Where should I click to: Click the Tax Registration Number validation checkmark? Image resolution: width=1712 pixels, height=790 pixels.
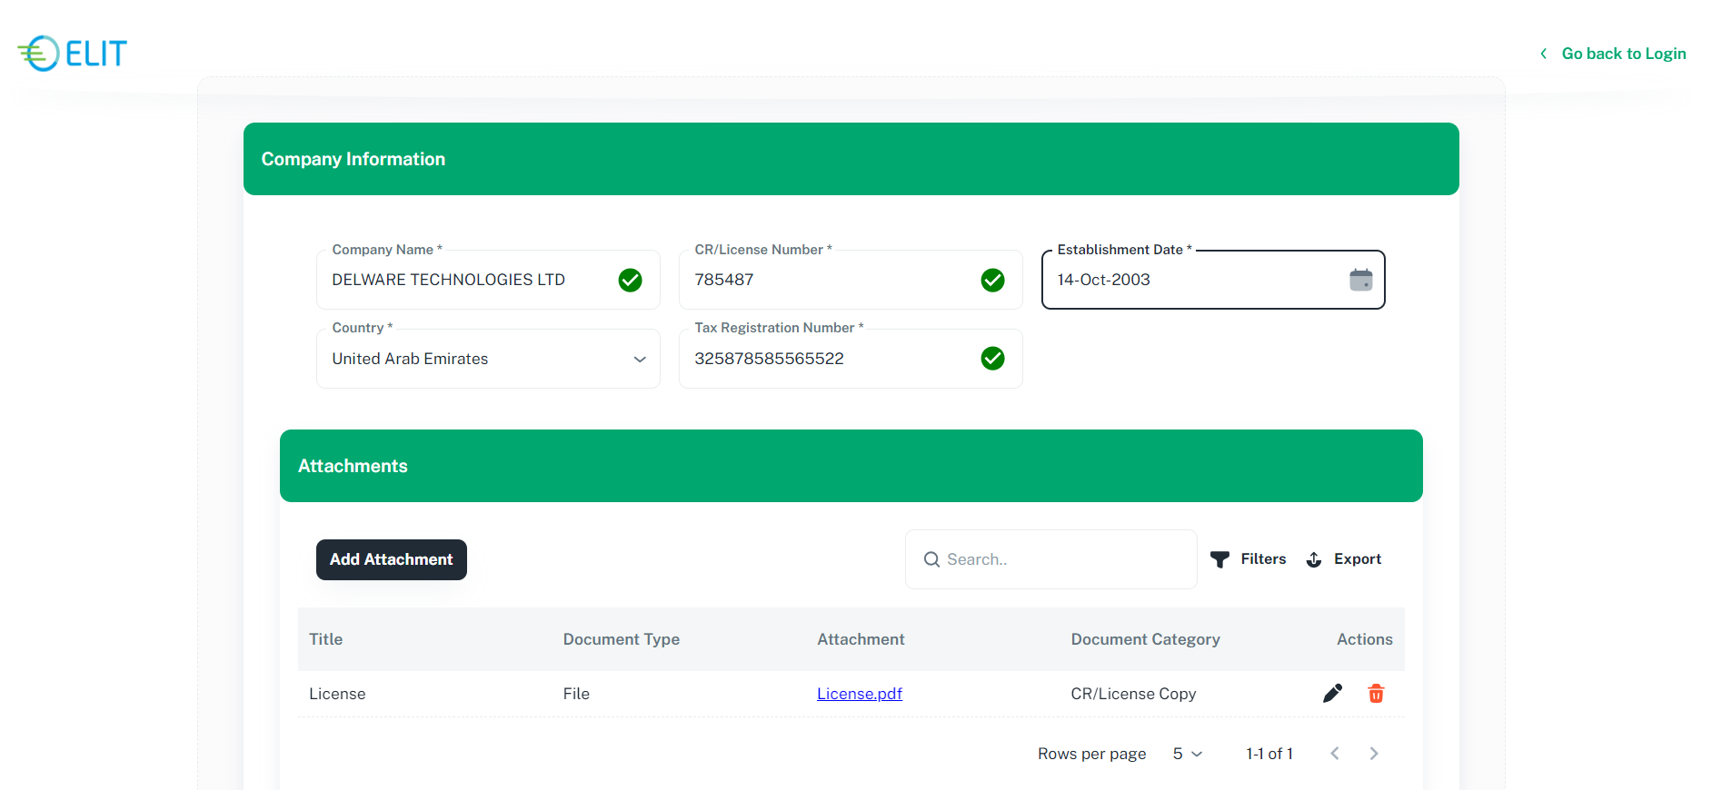[992, 359]
